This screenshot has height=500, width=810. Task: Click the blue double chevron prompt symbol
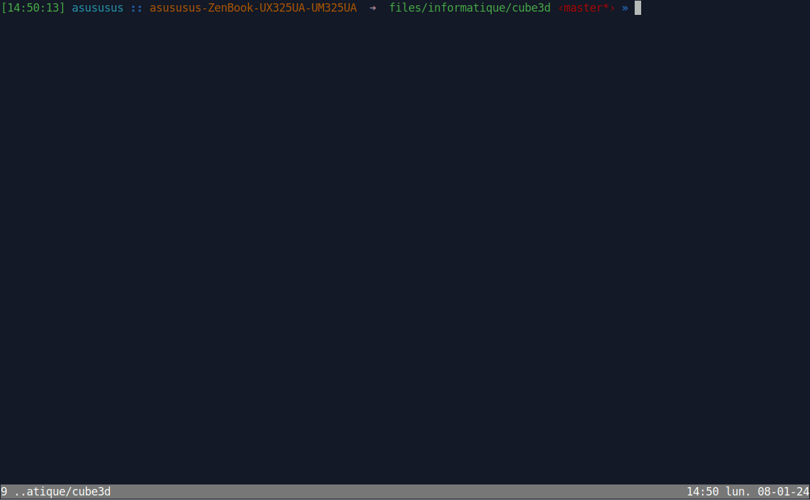[x=625, y=8]
